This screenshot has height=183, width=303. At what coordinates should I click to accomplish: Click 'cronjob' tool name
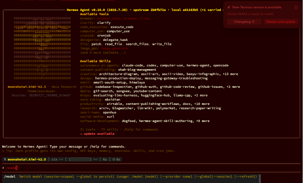tap(104, 36)
